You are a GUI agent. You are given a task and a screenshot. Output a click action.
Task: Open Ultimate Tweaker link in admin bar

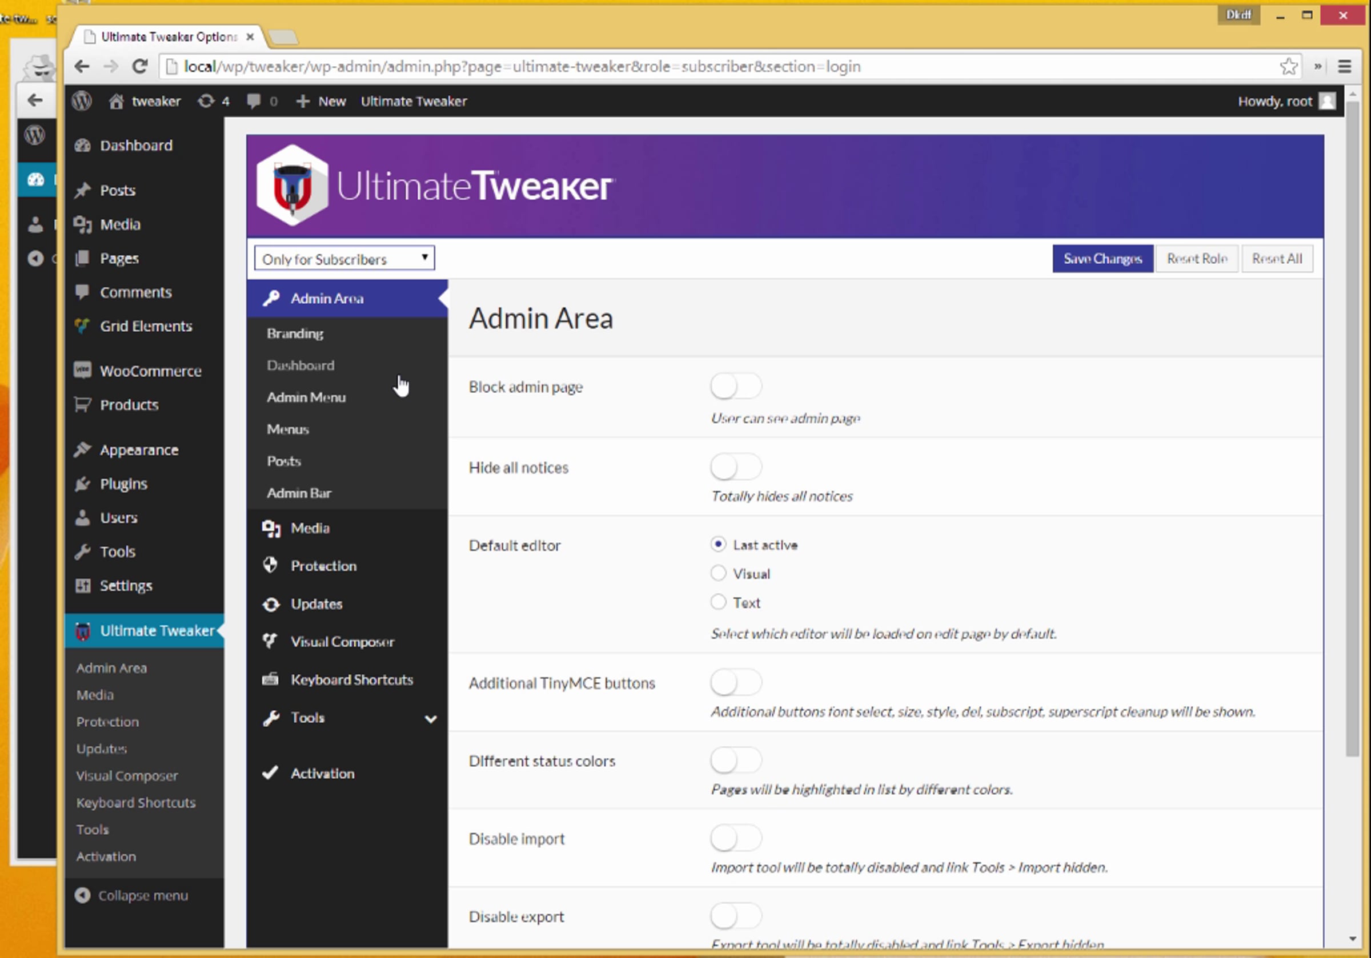(x=414, y=102)
